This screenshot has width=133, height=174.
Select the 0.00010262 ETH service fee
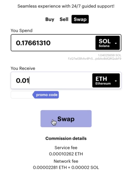click(x=66, y=154)
